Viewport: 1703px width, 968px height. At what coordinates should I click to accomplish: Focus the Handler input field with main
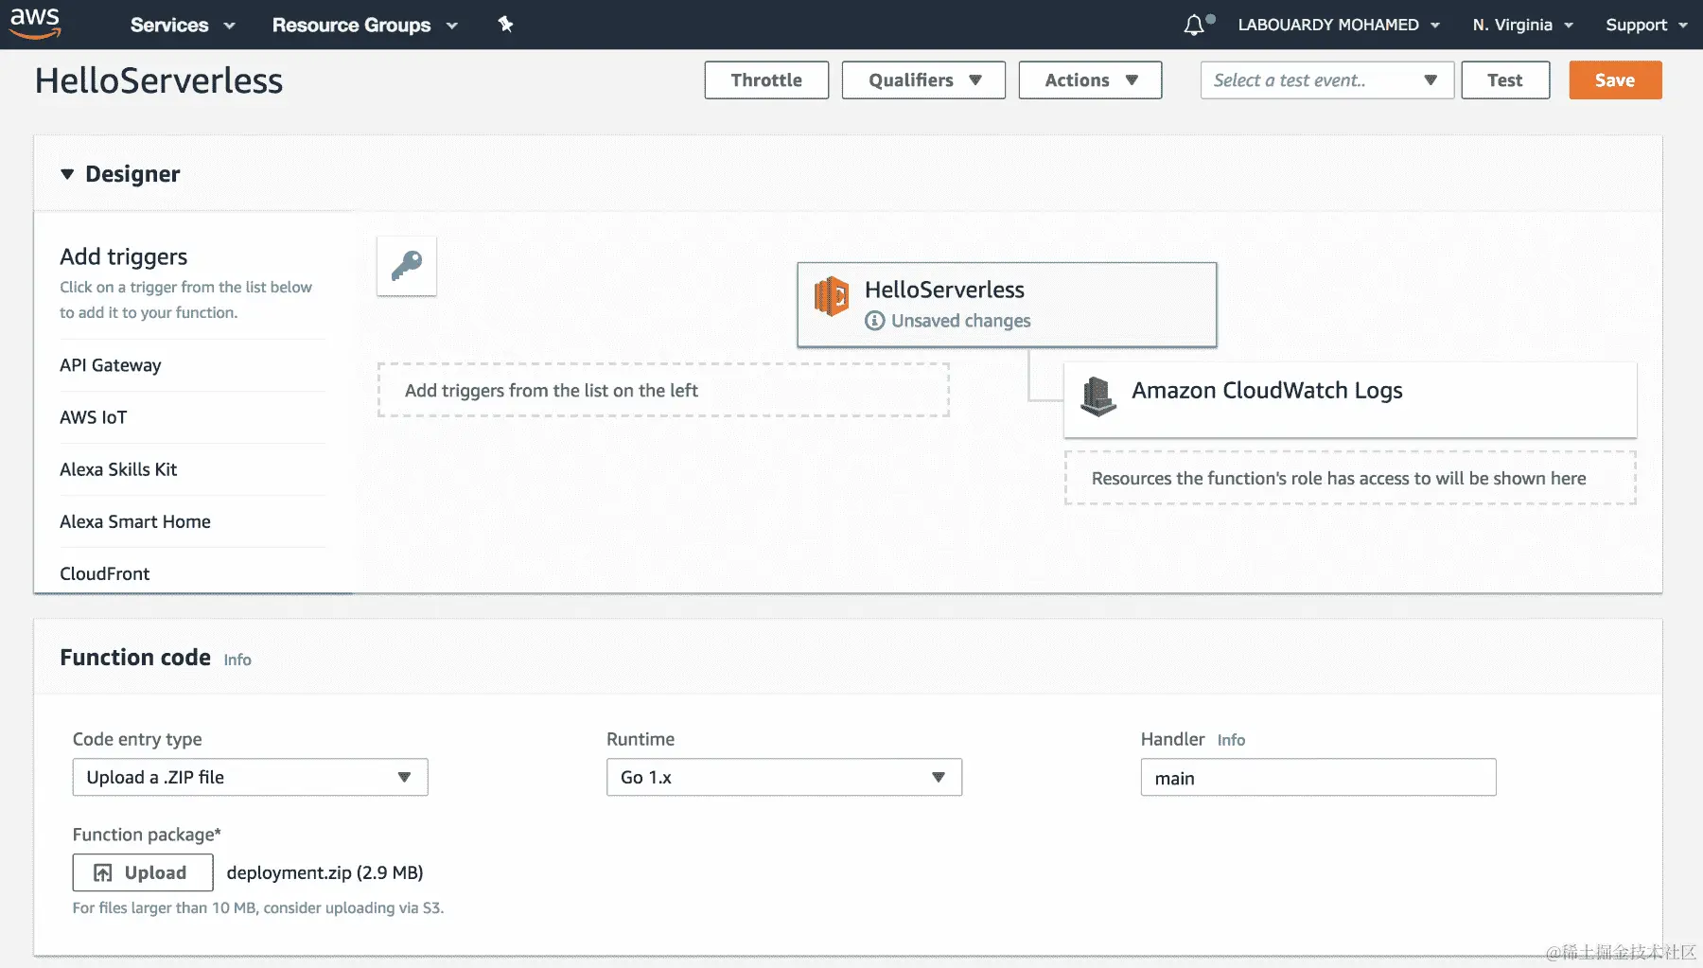[1318, 777]
